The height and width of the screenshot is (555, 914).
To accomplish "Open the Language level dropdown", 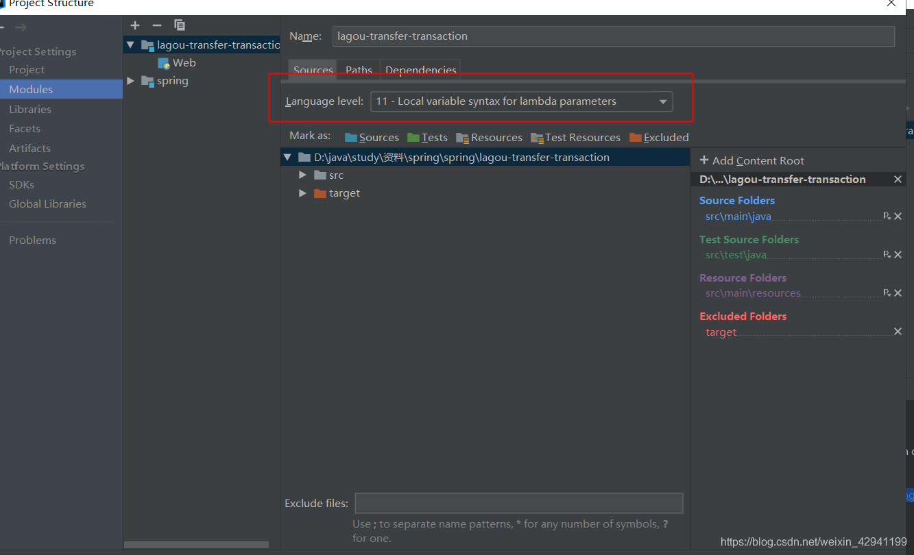I will (x=521, y=101).
